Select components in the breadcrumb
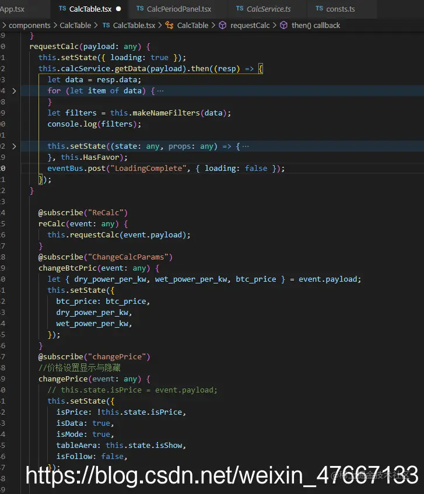Viewport: 424px width, 494px height. (x=29, y=26)
